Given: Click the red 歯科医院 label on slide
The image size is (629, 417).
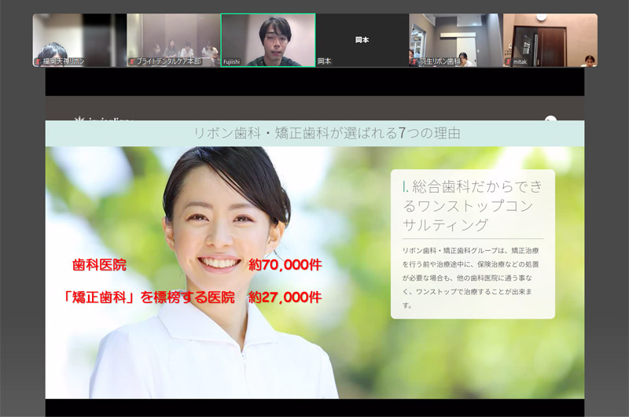Looking at the screenshot, I should point(99,265).
